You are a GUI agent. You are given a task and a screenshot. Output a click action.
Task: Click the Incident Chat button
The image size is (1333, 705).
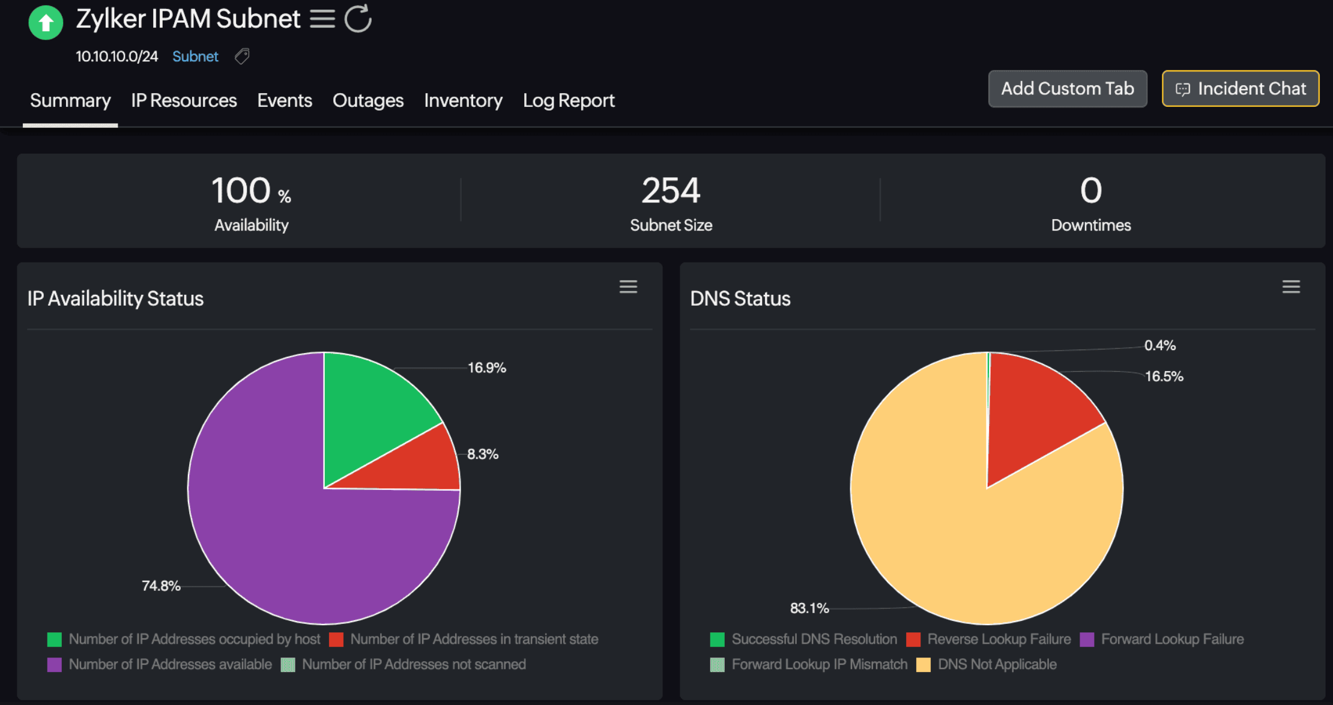(1240, 89)
